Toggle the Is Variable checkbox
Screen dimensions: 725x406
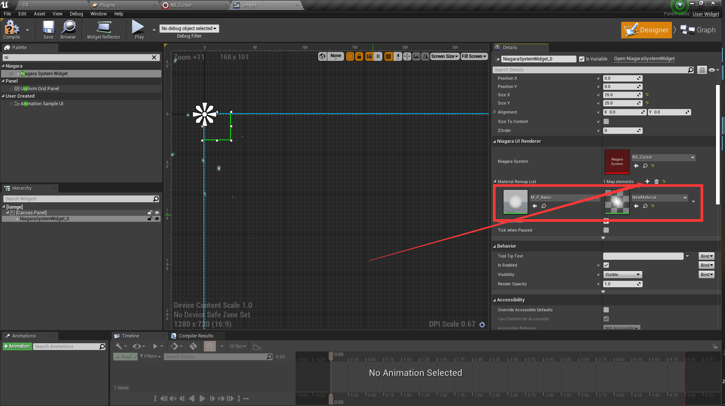[x=581, y=59]
